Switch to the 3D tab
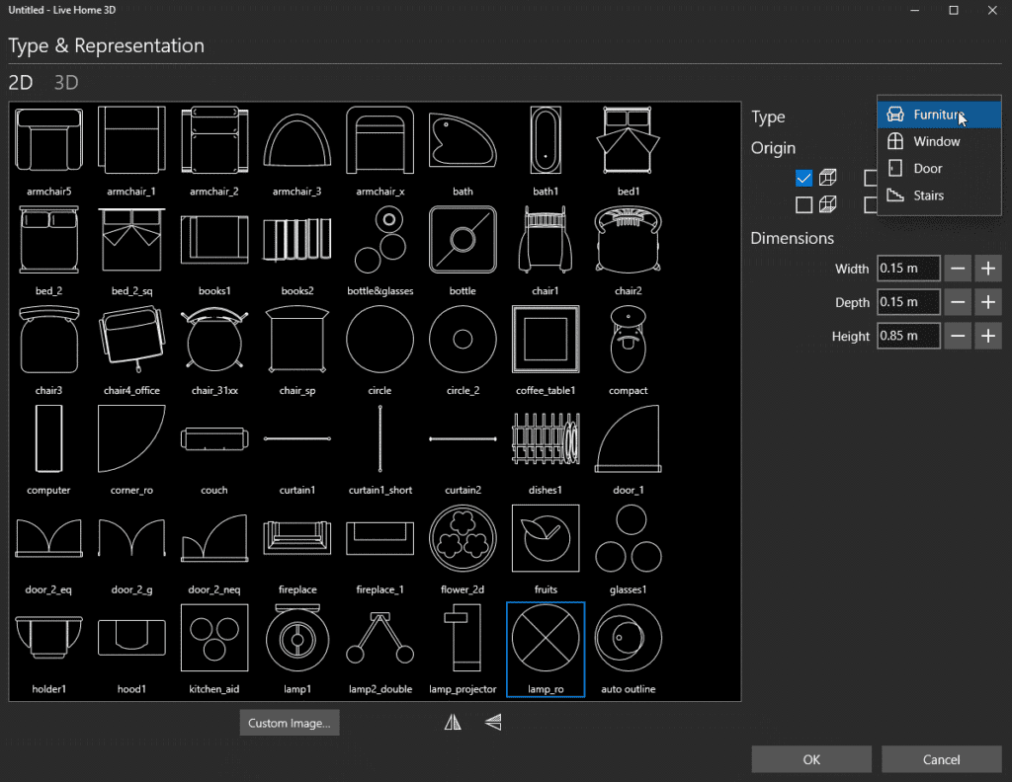This screenshot has height=782, width=1012. [66, 83]
